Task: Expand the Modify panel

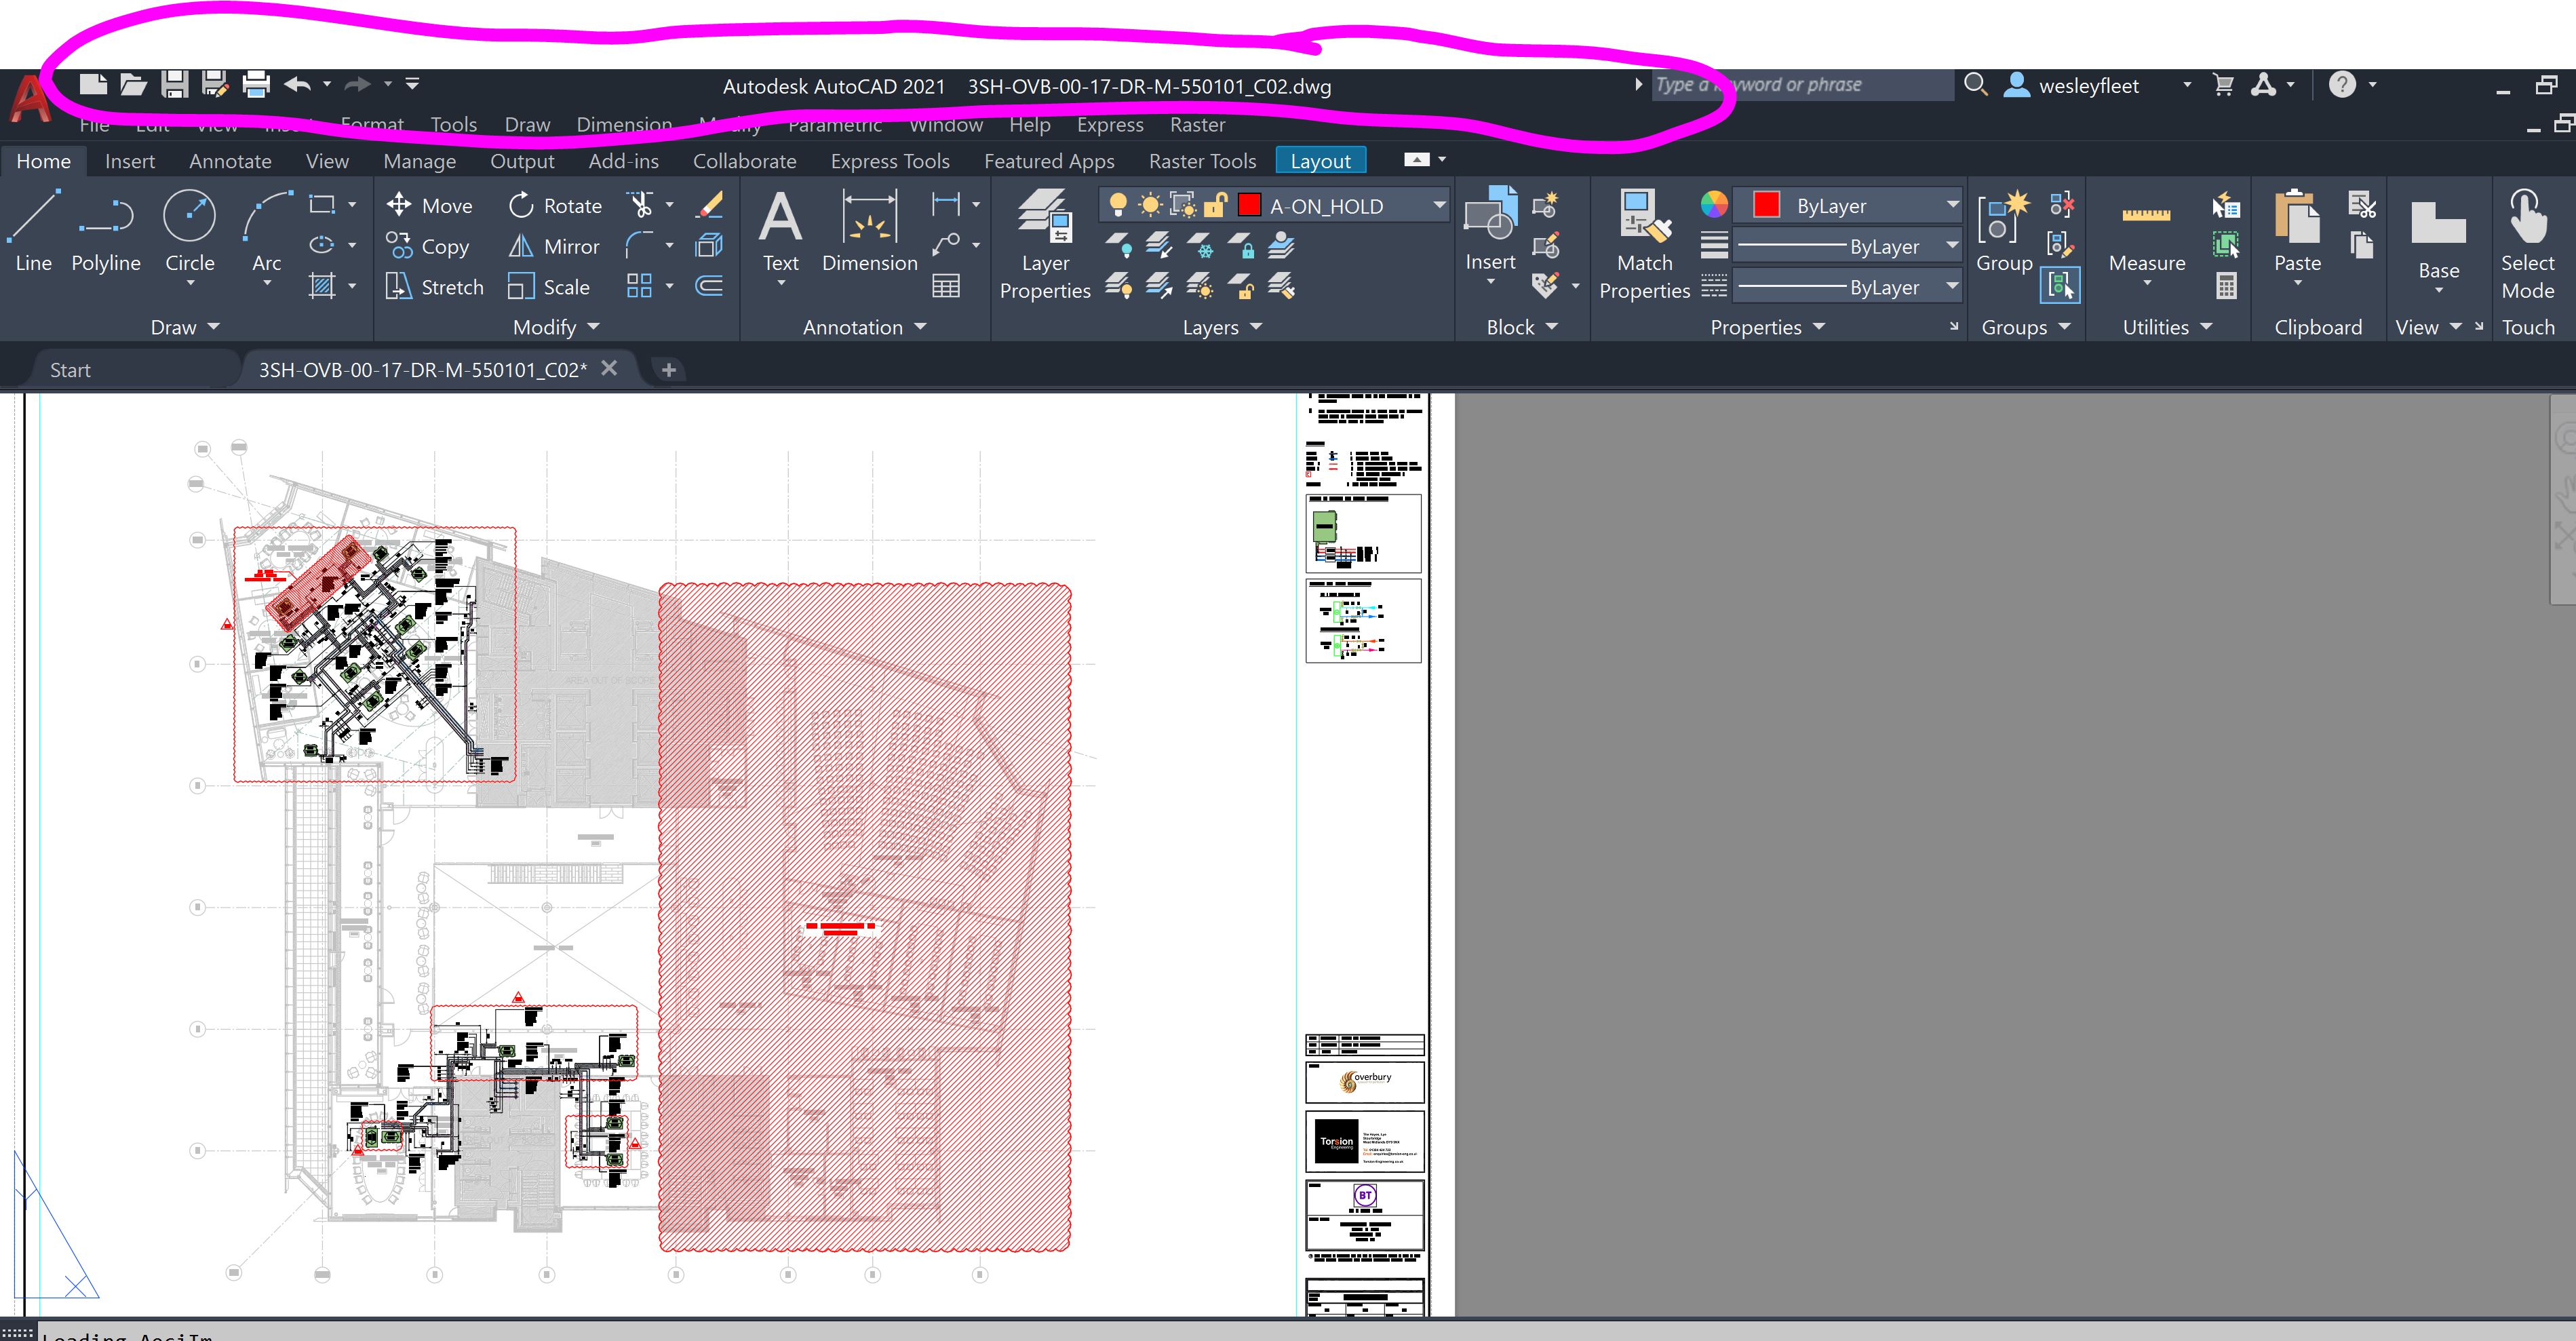Action: (556, 326)
